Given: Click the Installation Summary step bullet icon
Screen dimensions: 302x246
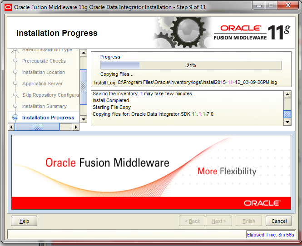Looking at the screenshot, I should pyautogui.click(x=15, y=106).
